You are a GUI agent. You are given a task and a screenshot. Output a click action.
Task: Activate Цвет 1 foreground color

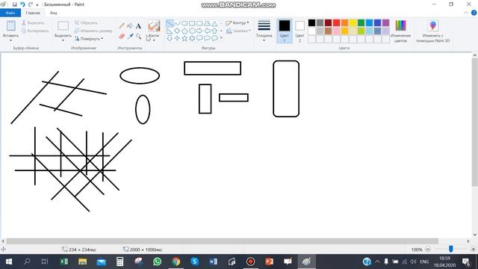click(x=285, y=31)
